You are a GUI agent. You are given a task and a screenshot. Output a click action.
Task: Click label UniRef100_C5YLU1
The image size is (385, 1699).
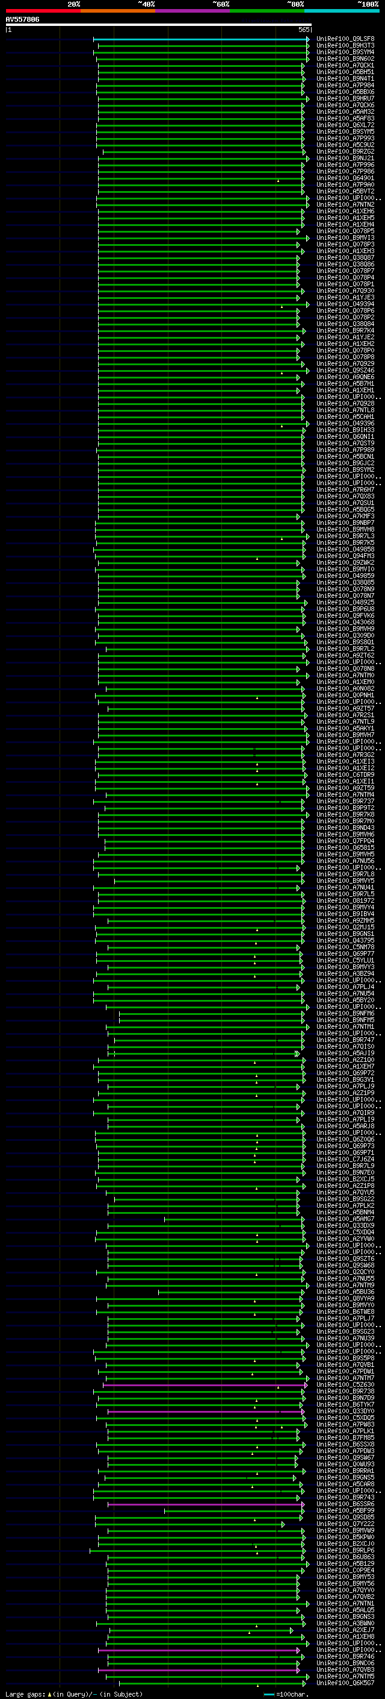pos(345,960)
